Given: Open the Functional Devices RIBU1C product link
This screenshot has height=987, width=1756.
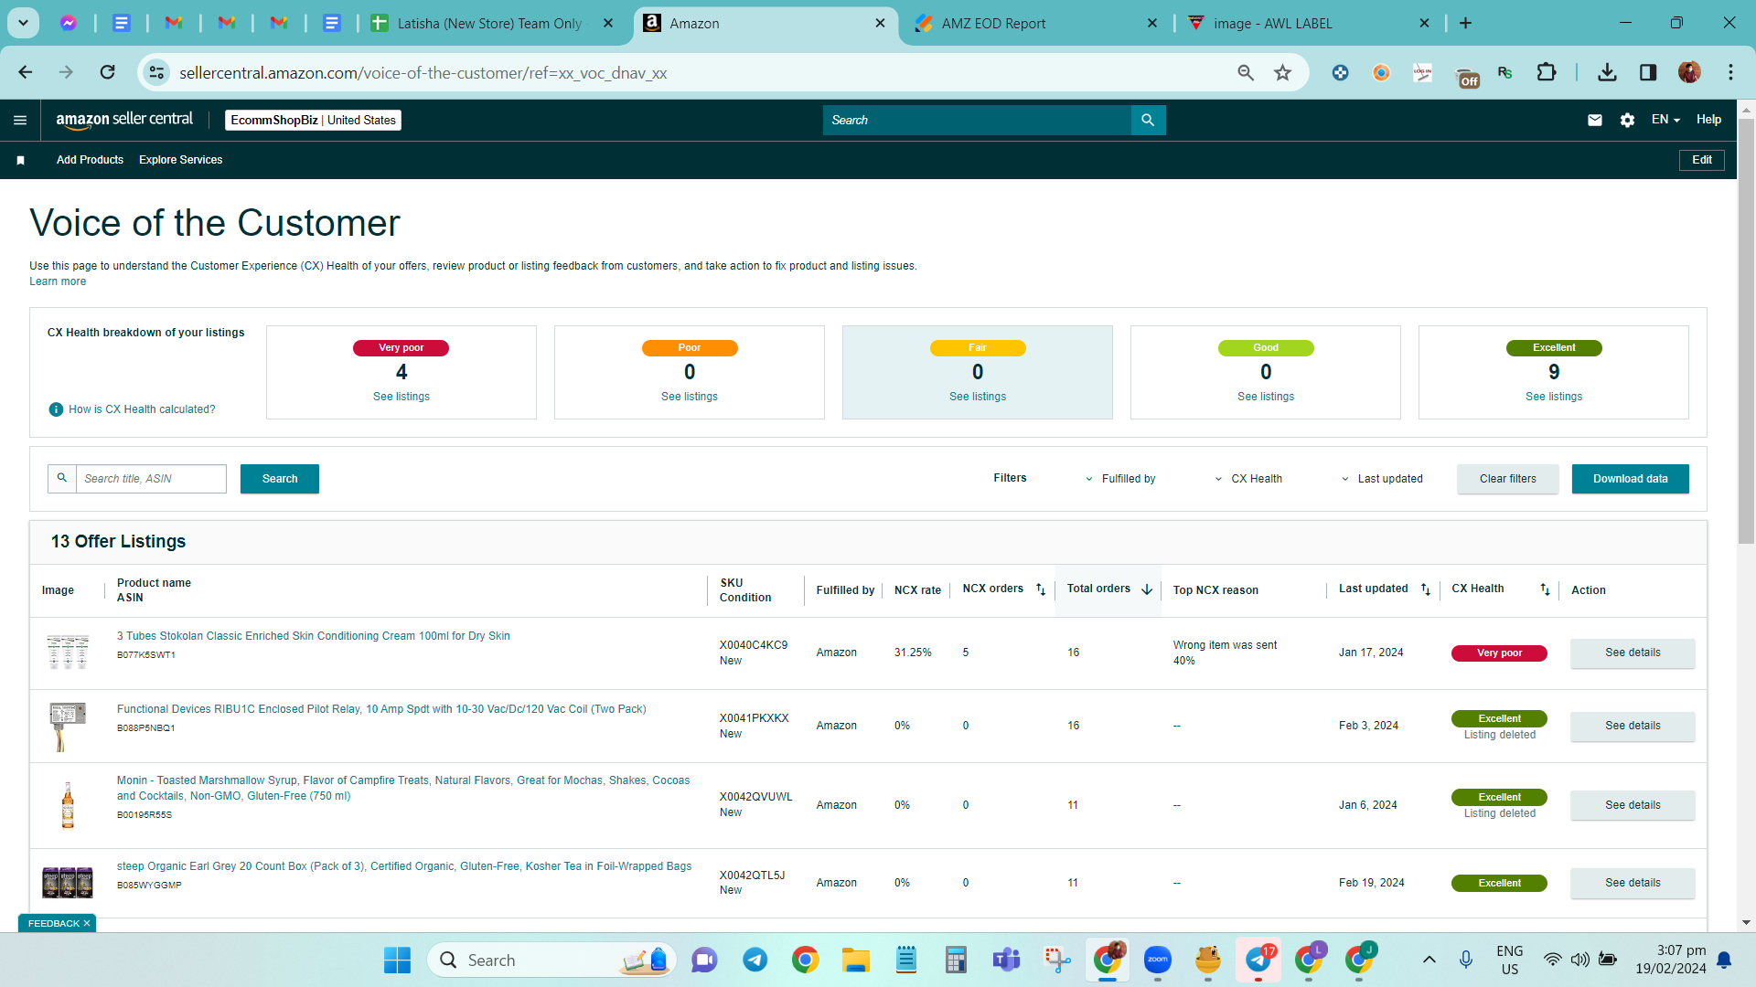Looking at the screenshot, I should click(x=381, y=709).
